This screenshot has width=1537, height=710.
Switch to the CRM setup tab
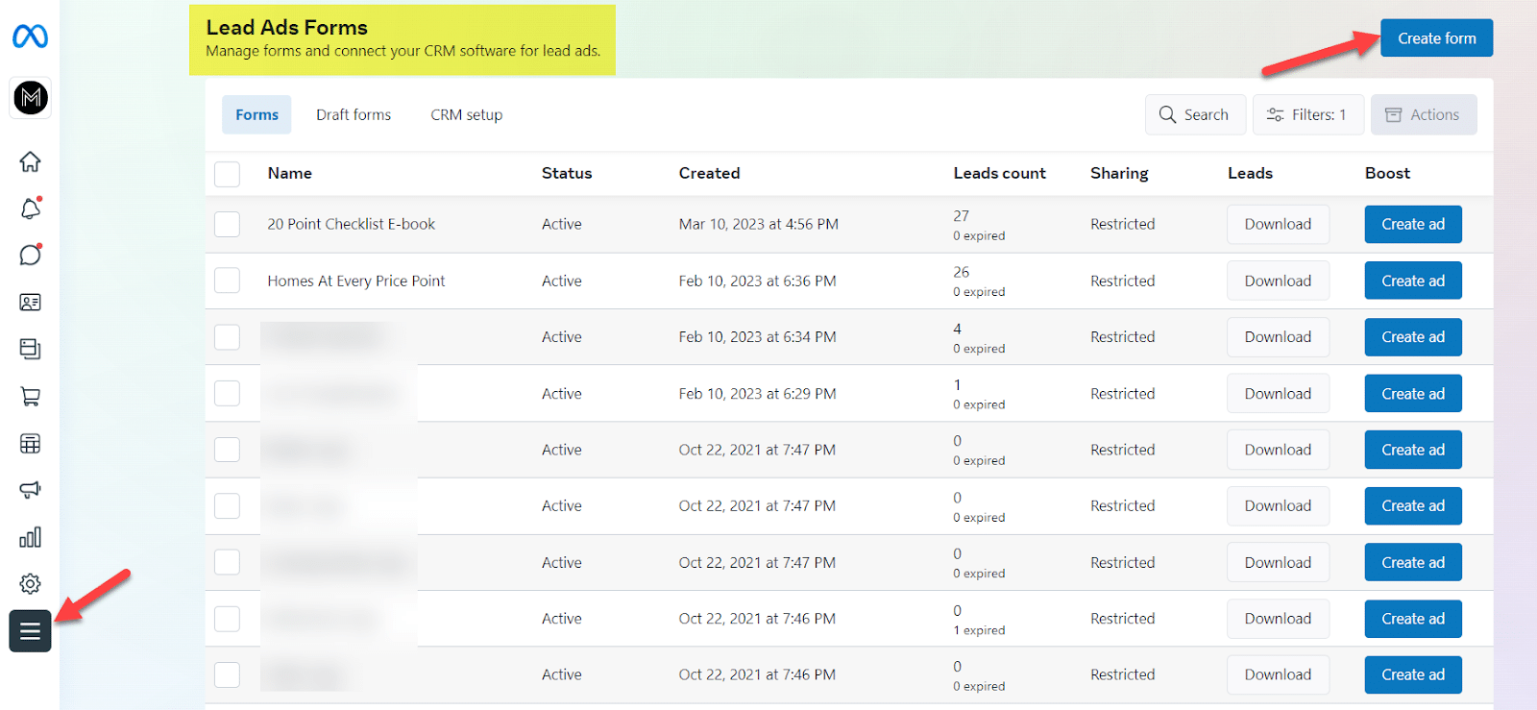pyautogui.click(x=466, y=115)
